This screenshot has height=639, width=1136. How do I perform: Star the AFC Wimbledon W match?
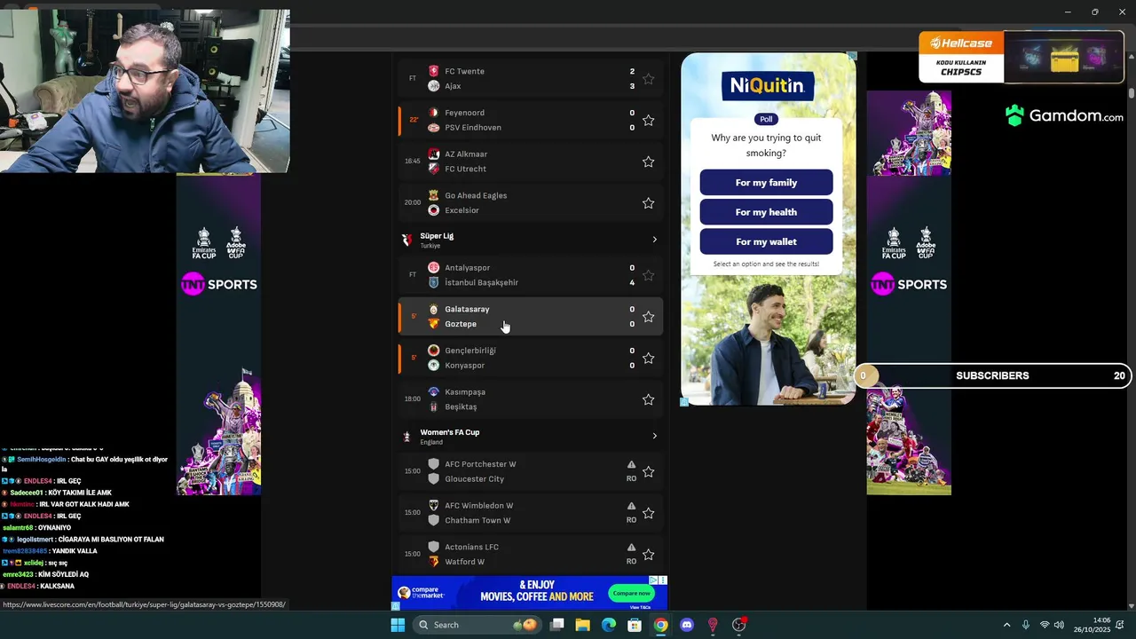pos(649,513)
